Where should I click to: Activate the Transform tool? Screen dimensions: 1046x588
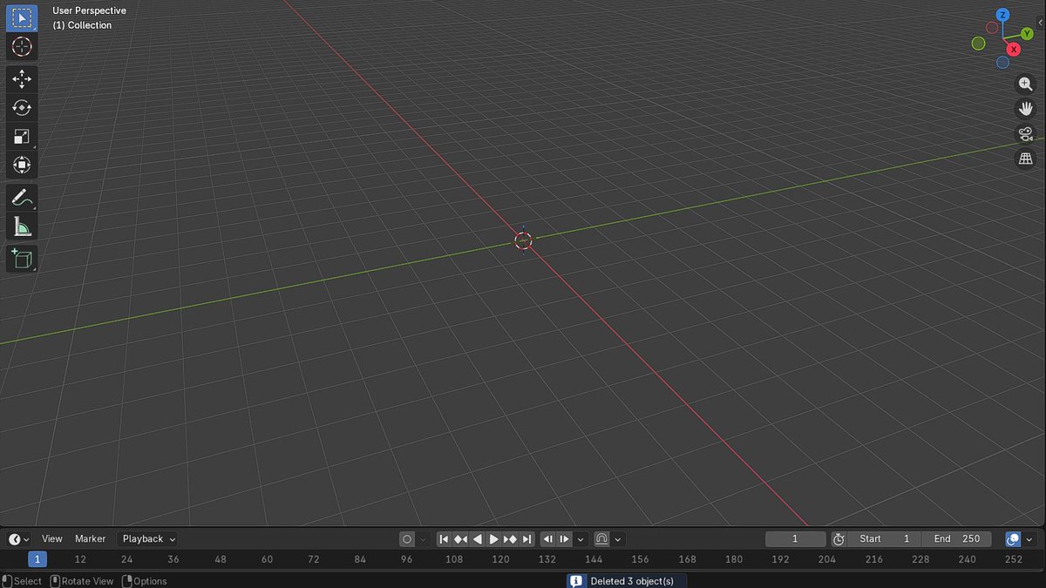[x=22, y=166]
